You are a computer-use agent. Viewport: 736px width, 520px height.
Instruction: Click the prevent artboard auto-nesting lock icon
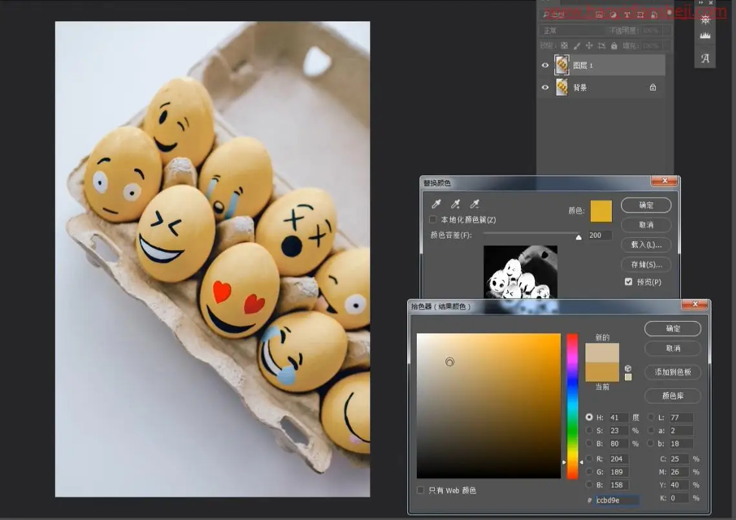602,45
